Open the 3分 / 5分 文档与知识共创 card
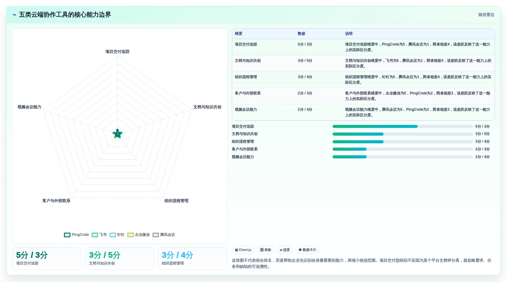The image size is (507, 282). pos(119,258)
